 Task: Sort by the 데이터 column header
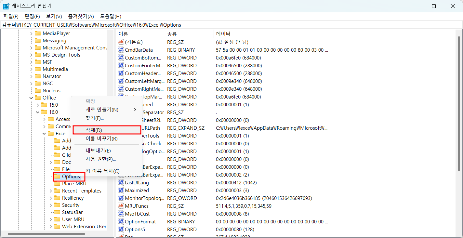coord(272,34)
